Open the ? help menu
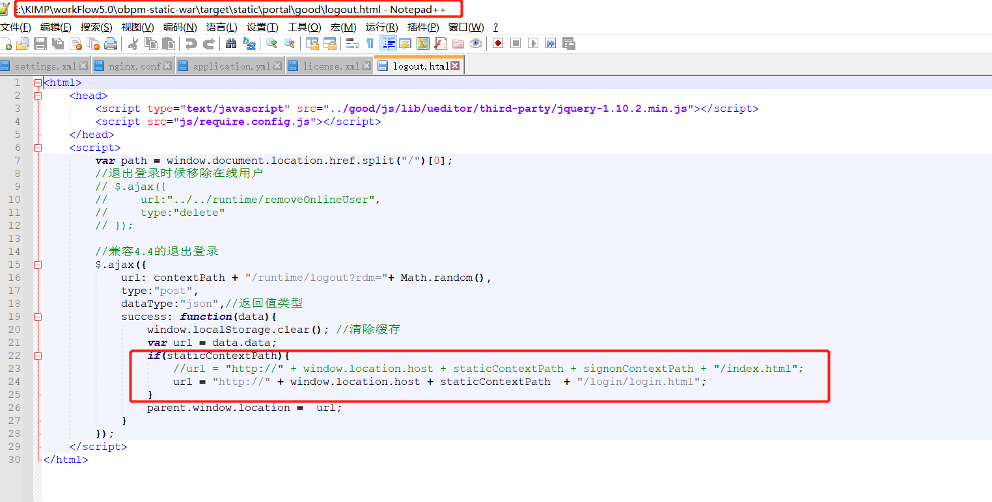This screenshot has height=502, width=992. pos(495,27)
